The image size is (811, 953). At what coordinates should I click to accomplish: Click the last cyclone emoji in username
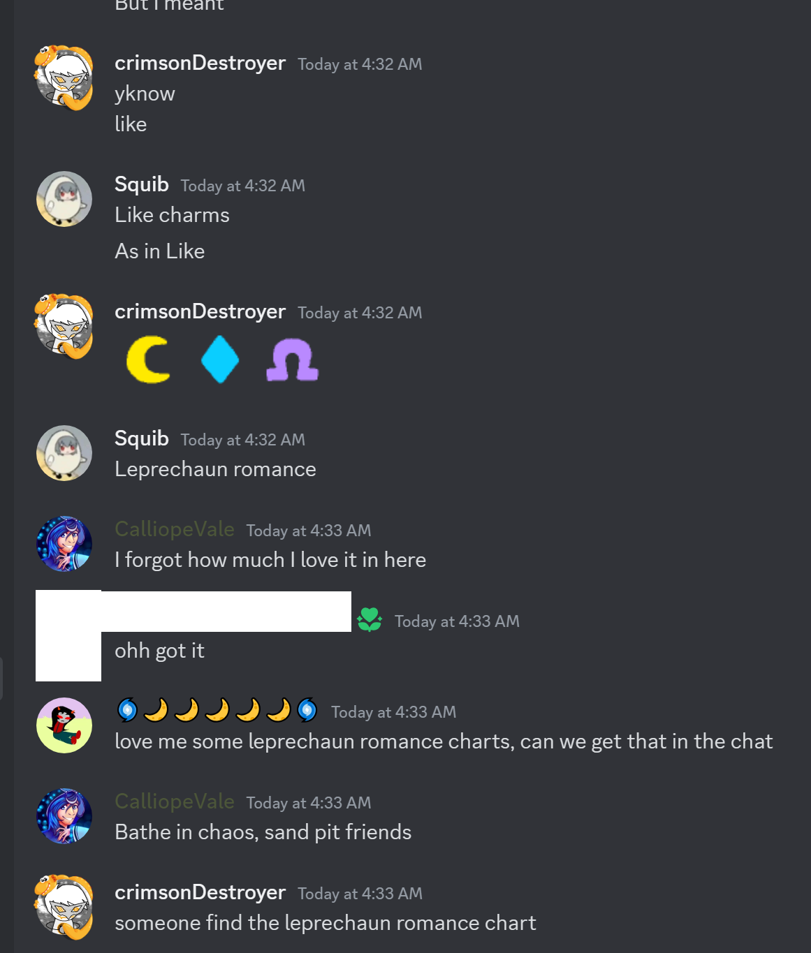[x=307, y=710]
